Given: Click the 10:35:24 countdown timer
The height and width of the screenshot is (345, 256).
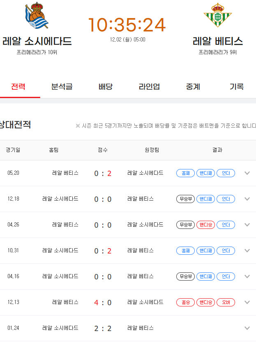Looking at the screenshot, I should 127,25.
